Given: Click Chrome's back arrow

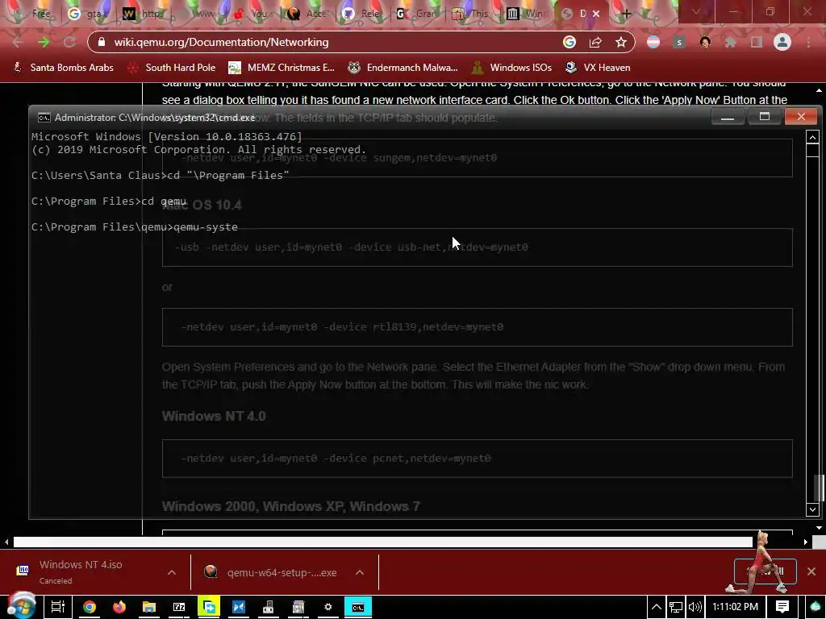Looking at the screenshot, I should tap(18, 42).
